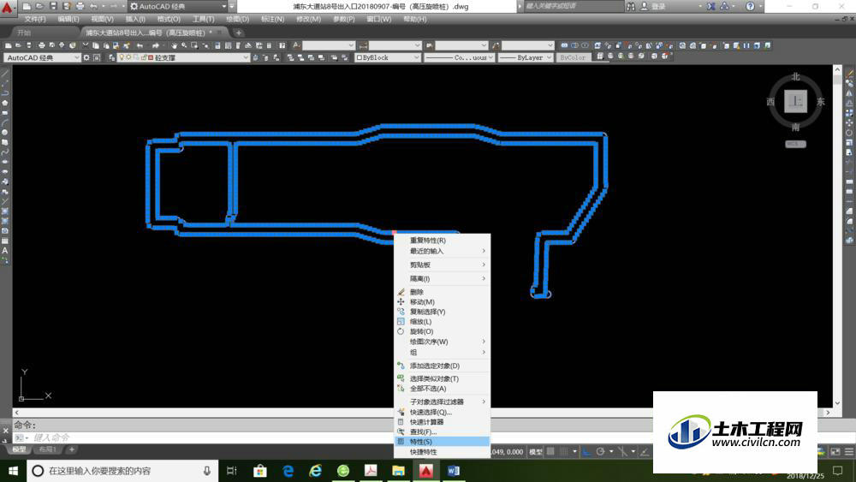
Task: Expand 最近的输入 submenu
Action: click(x=442, y=251)
